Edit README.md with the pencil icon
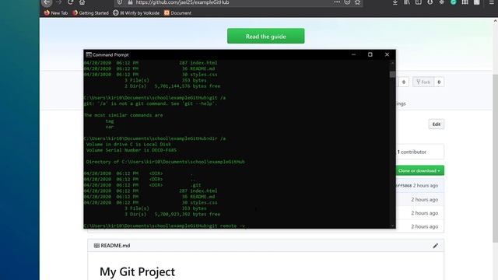 [436, 246]
